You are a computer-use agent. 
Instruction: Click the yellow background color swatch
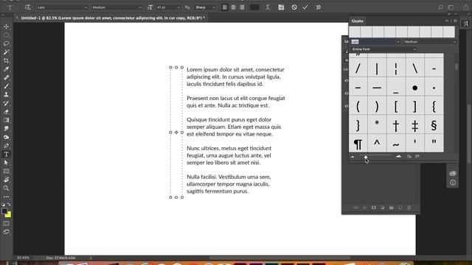click(x=9, y=215)
